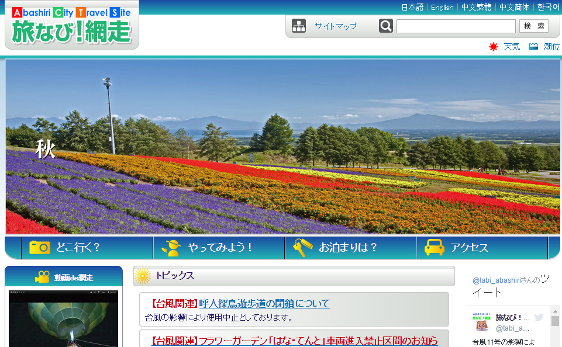562x347 pixels.
Task: Click the red sun weather icon
Action: pos(494,47)
